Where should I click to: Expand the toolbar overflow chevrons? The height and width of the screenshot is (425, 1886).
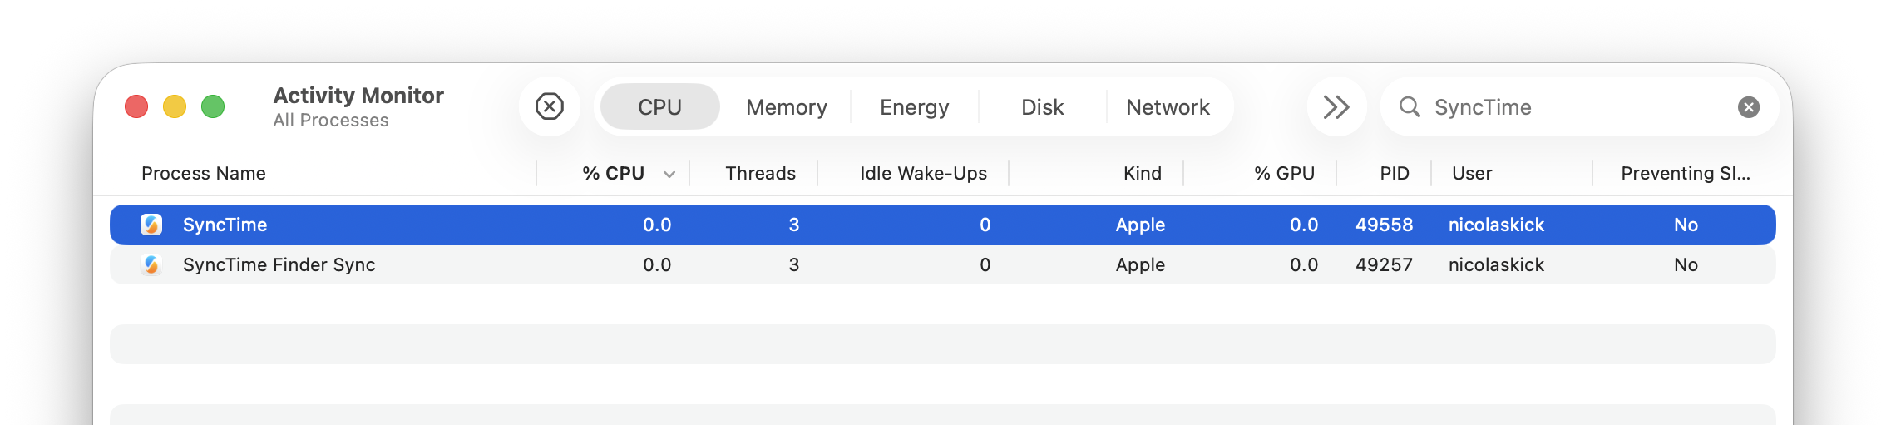[1336, 107]
